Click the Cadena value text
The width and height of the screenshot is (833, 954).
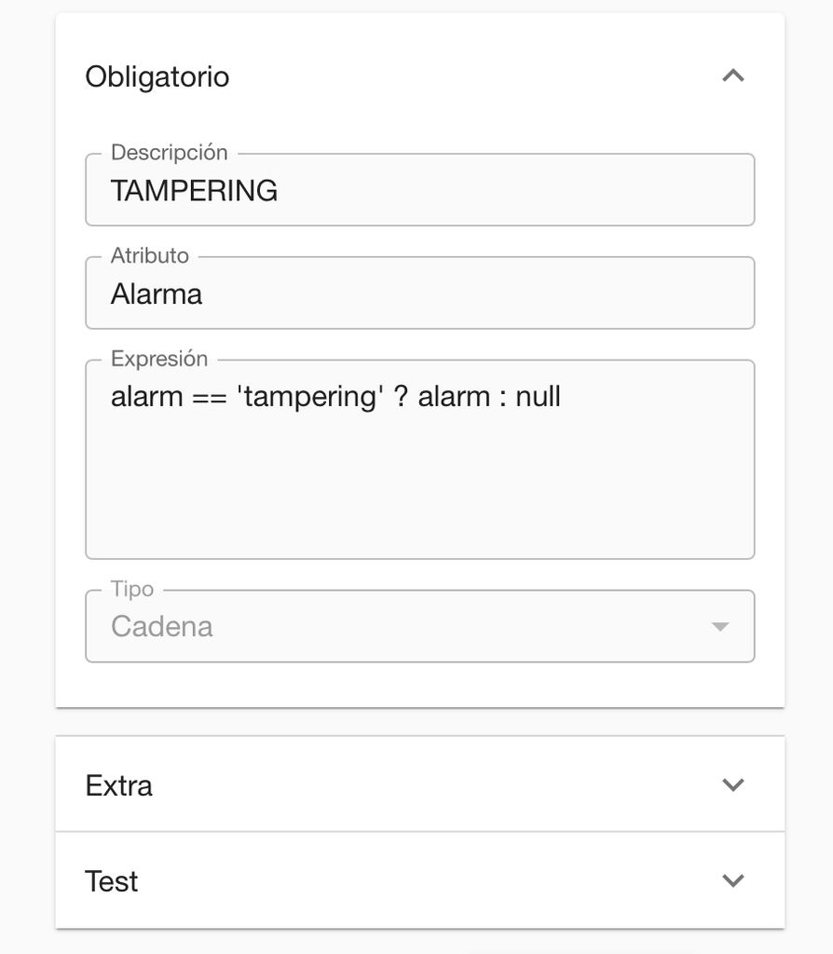point(162,627)
